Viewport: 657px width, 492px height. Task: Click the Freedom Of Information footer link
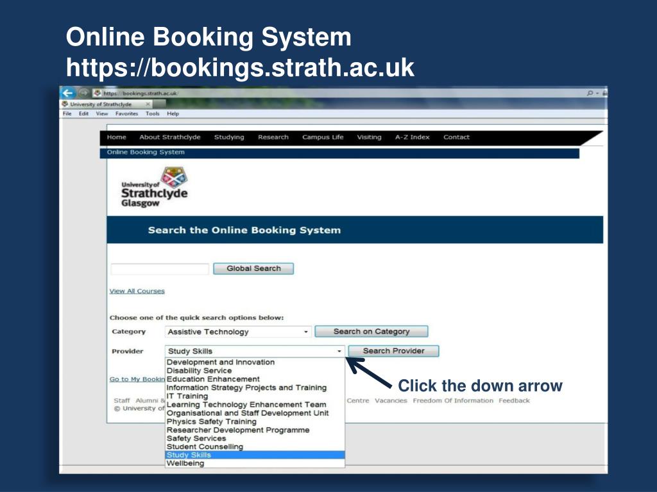[453, 400]
